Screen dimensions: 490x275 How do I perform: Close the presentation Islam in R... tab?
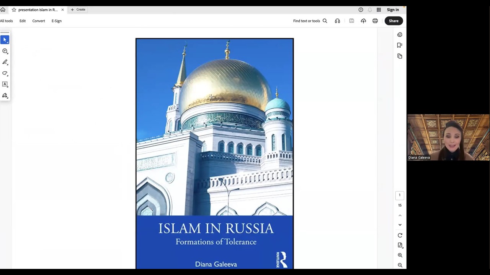[x=62, y=10]
